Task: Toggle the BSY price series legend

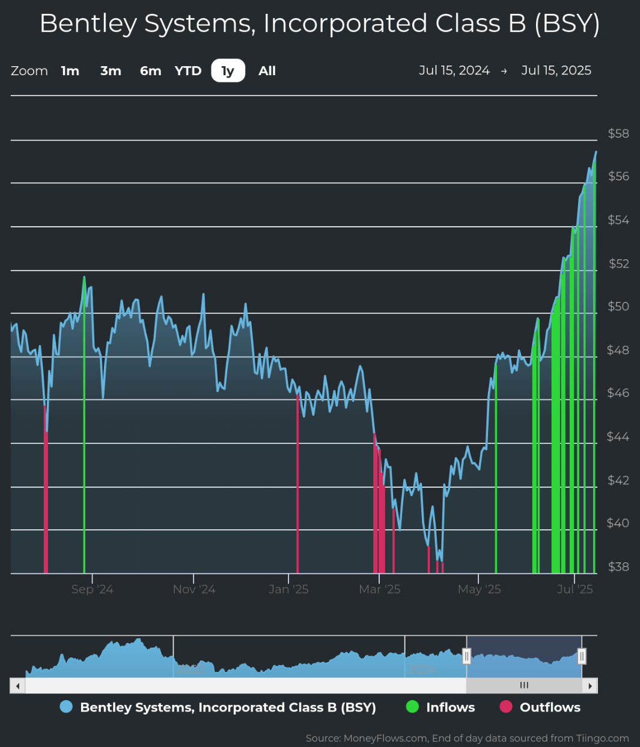Action: pos(218,707)
